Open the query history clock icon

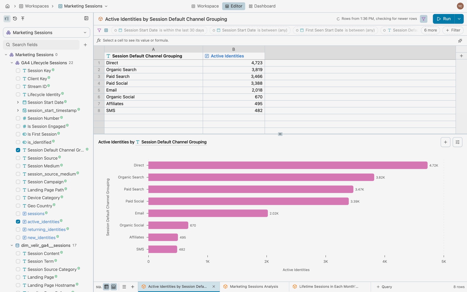[15, 18]
